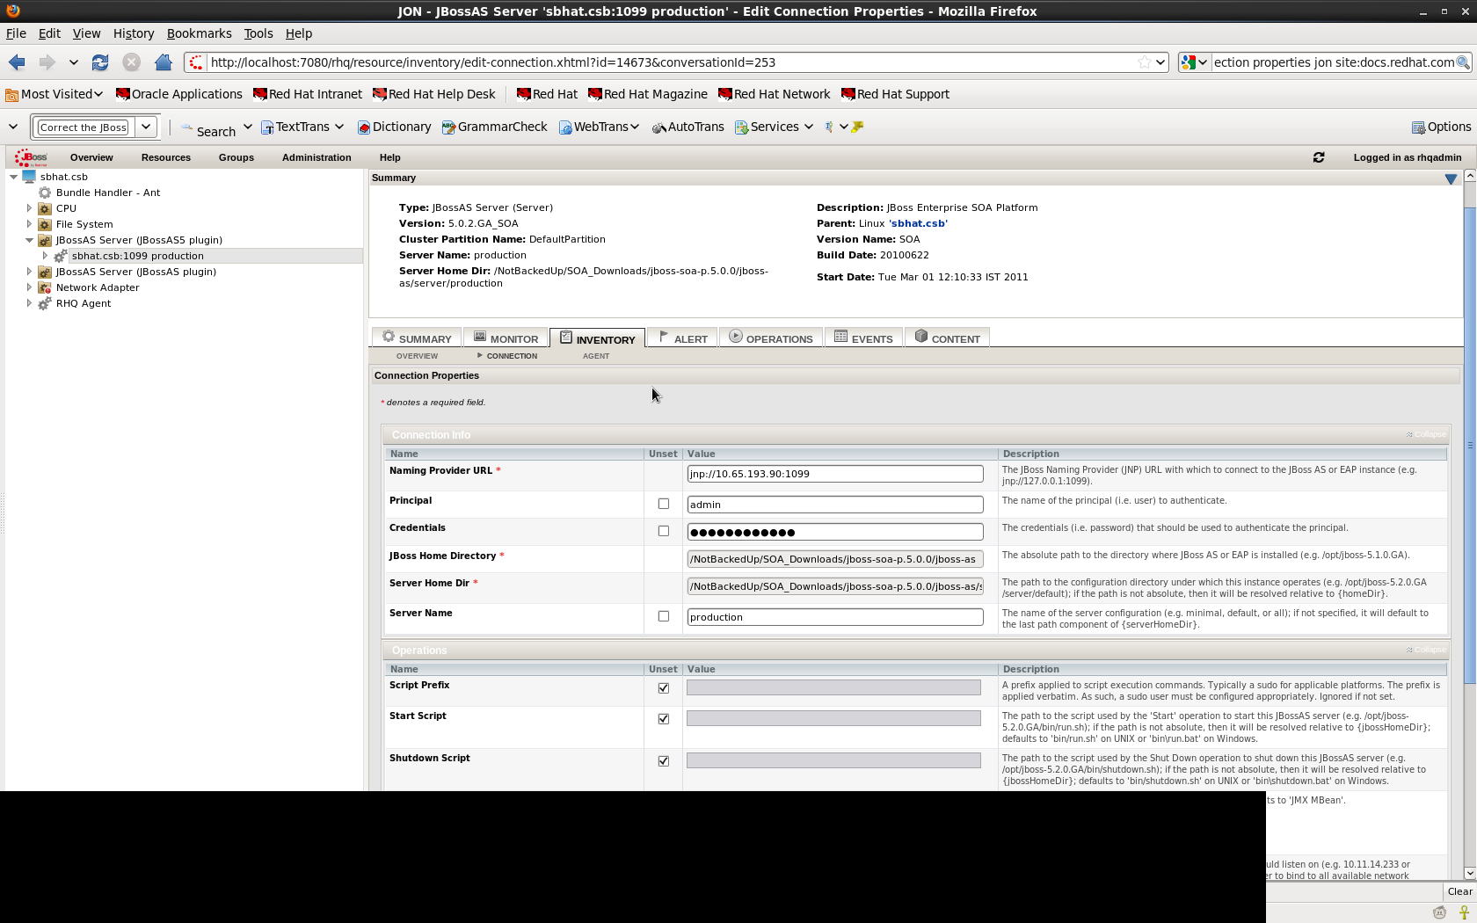Click the Dictionary toolbar icon

point(364,127)
